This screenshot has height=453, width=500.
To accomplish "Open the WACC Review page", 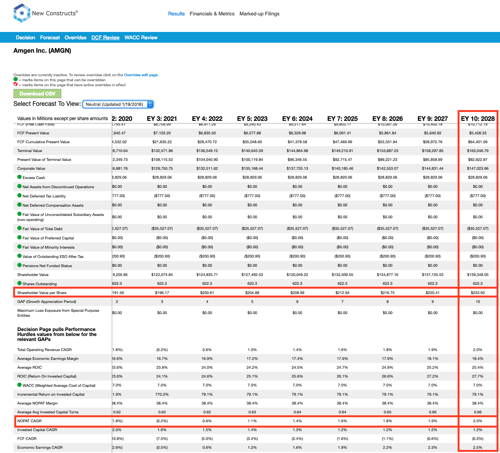I will click(141, 37).
